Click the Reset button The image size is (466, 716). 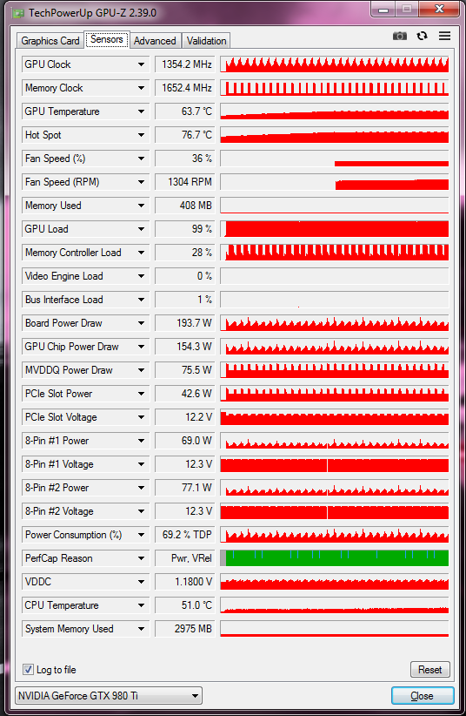point(430,670)
